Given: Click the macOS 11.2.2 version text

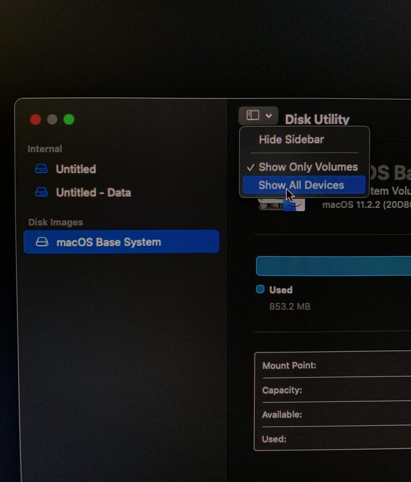Looking at the screenshot, I should click(366, 205).
